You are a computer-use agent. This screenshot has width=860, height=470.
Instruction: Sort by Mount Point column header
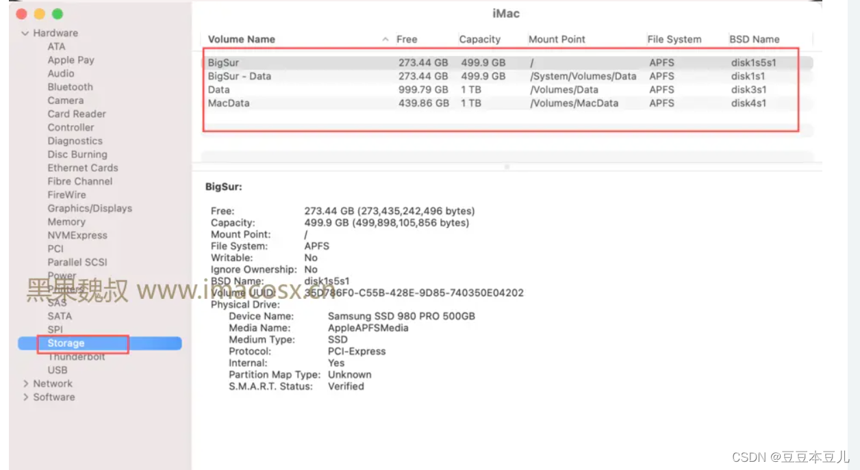[557, 40]
